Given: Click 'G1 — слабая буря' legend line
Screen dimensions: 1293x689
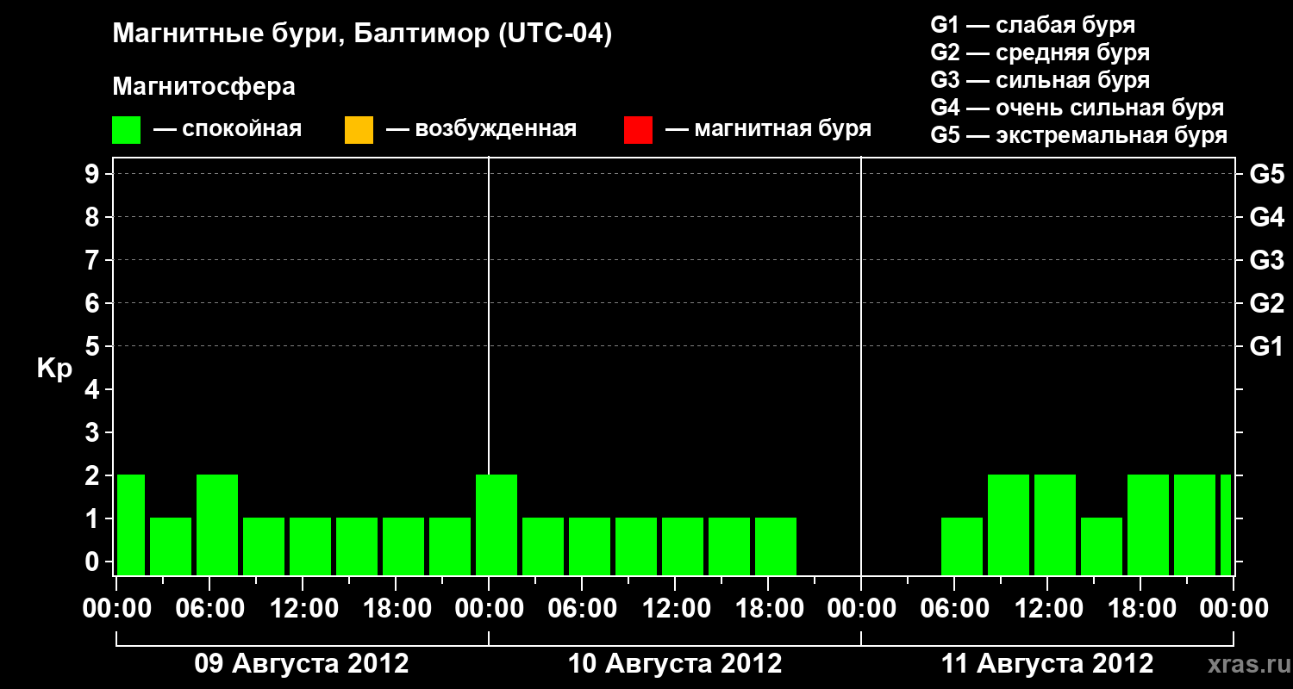Looking at the screenshot, I should point(1033,25).
